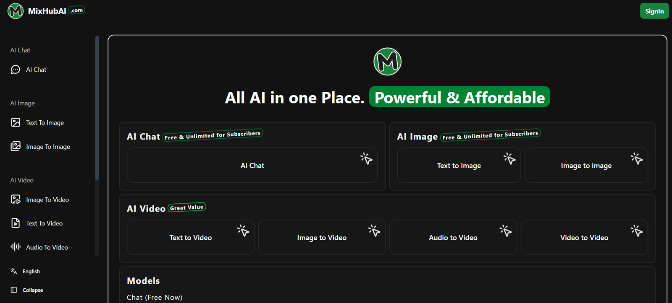The width and height of the screenshot is (672, 303).
Task: Open Text To Video sidebar icon
Action: [x=16, y=223]
